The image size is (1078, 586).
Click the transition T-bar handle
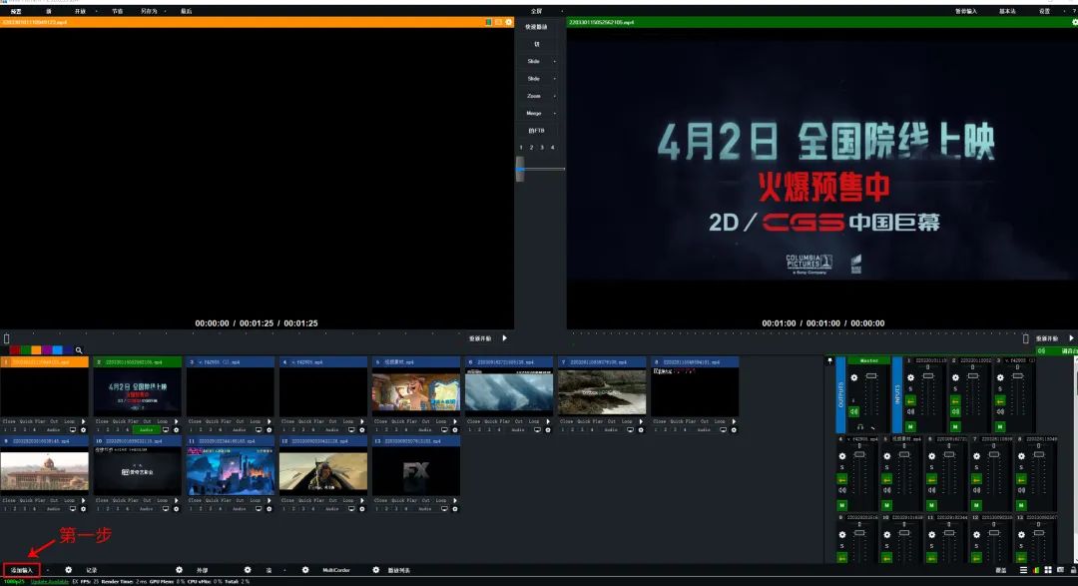pyautogui.click(x=520, y=169)
